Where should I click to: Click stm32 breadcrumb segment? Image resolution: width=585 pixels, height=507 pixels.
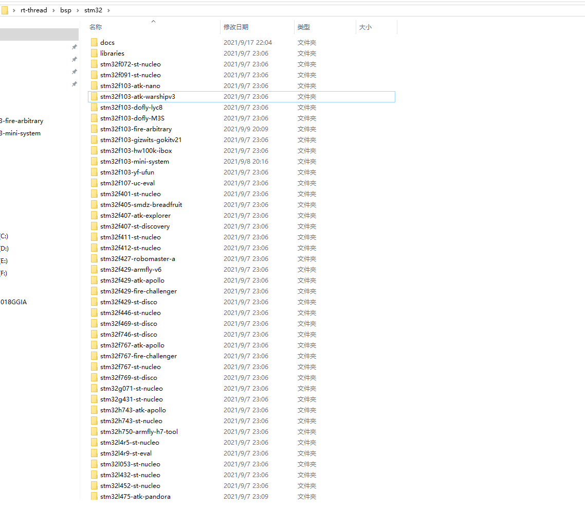(x=93, y=10)
